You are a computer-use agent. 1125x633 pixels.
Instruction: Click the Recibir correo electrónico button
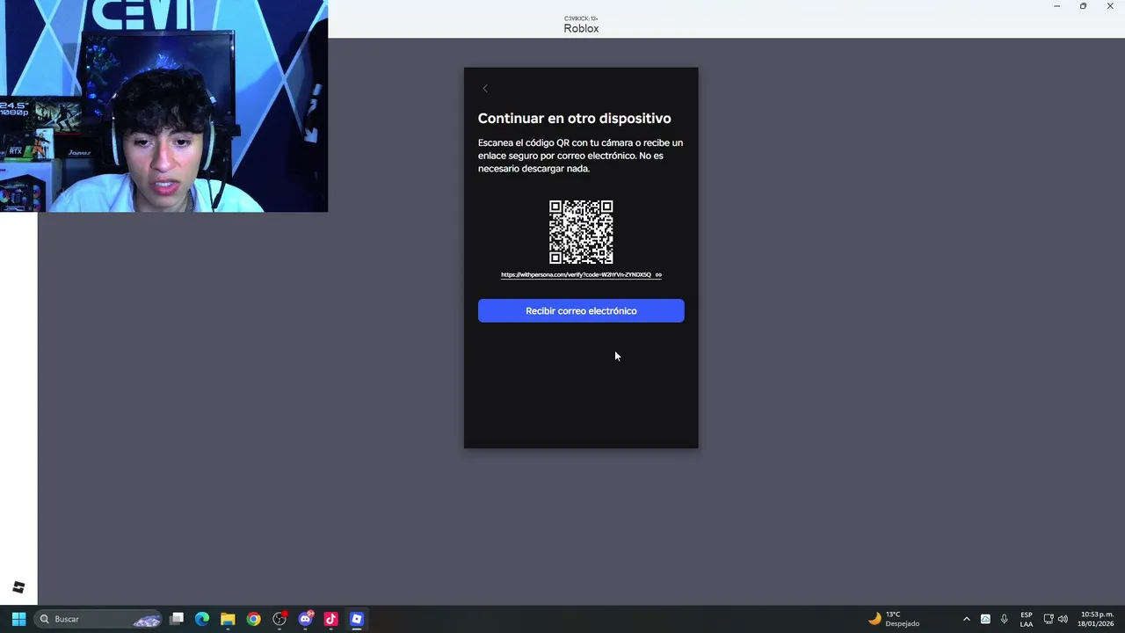581,310
